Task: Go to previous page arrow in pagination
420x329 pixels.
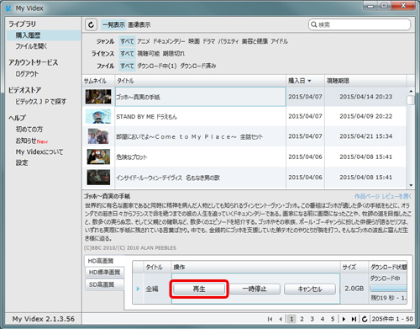Action: [x=281, y=319]
